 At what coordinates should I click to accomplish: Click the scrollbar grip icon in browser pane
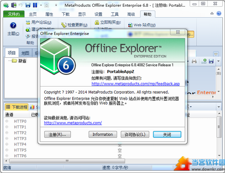pyautogui.click(x=219, y=73)
